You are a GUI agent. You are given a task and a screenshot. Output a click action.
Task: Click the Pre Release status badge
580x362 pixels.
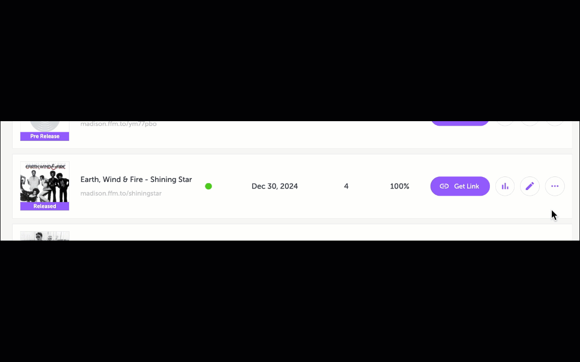pos(45,136)
